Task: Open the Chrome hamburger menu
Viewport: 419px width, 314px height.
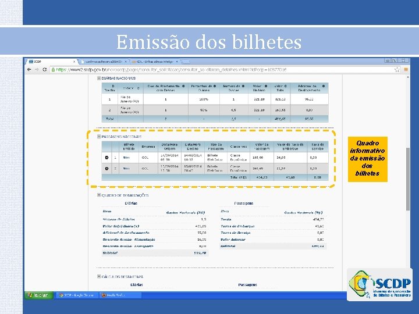Action: coord(406,70)
